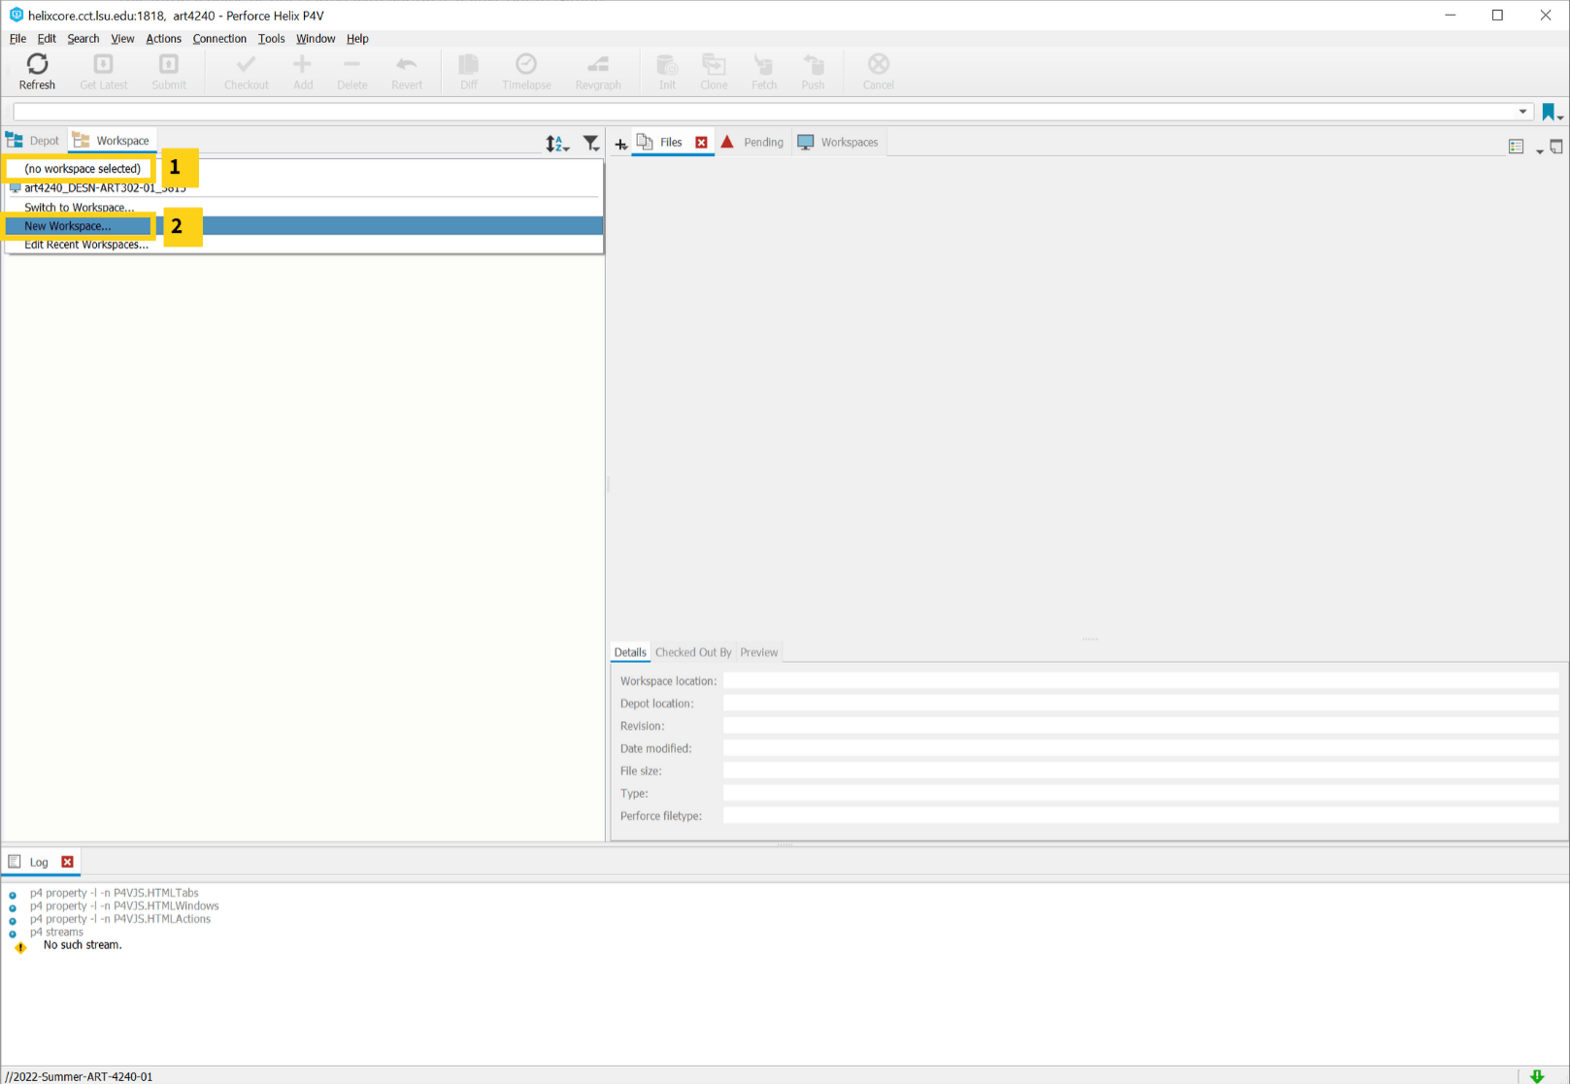Choose New Workspace from the list
Viewport: 1570px width, 1084px height.
pos(68,225)
